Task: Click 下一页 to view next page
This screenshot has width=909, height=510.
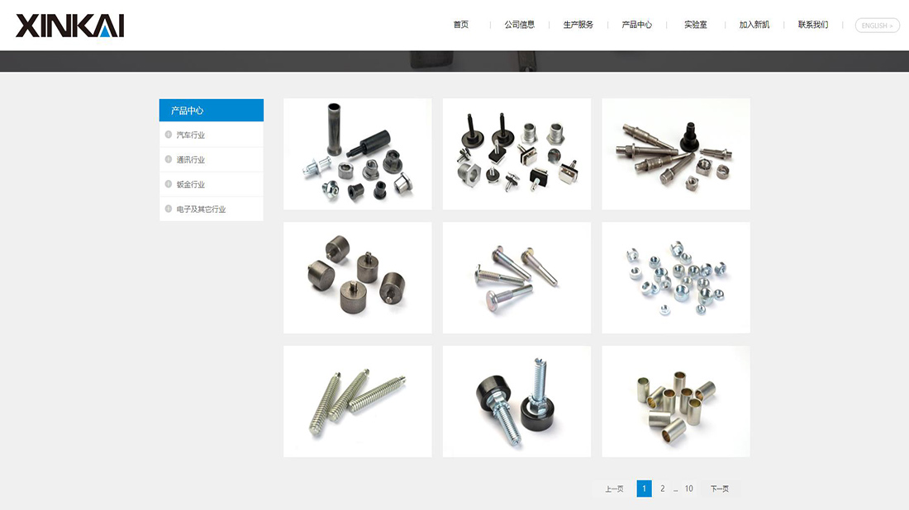Action: coord(718,489)
